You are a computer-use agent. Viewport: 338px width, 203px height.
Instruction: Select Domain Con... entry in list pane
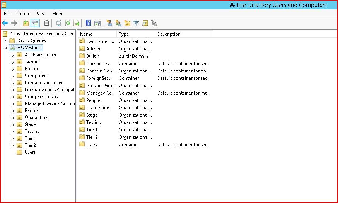(x=101, y=71)
